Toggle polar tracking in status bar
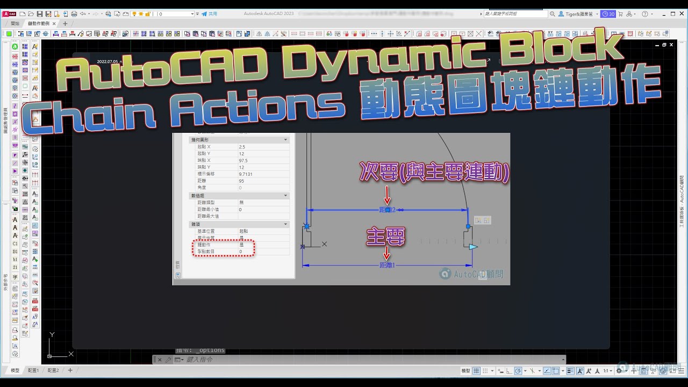Viewport: 688px width, 387px height. click(x=518, y=371)
